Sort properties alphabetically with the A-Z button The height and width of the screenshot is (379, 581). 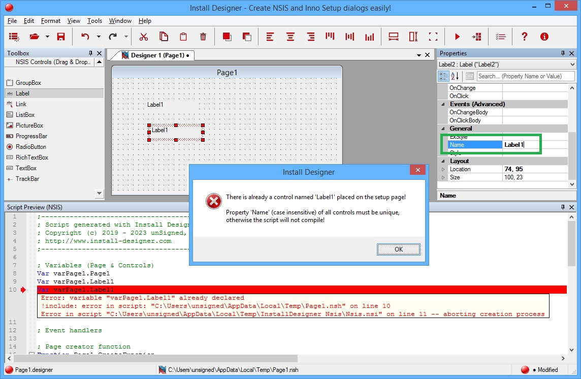455,76
